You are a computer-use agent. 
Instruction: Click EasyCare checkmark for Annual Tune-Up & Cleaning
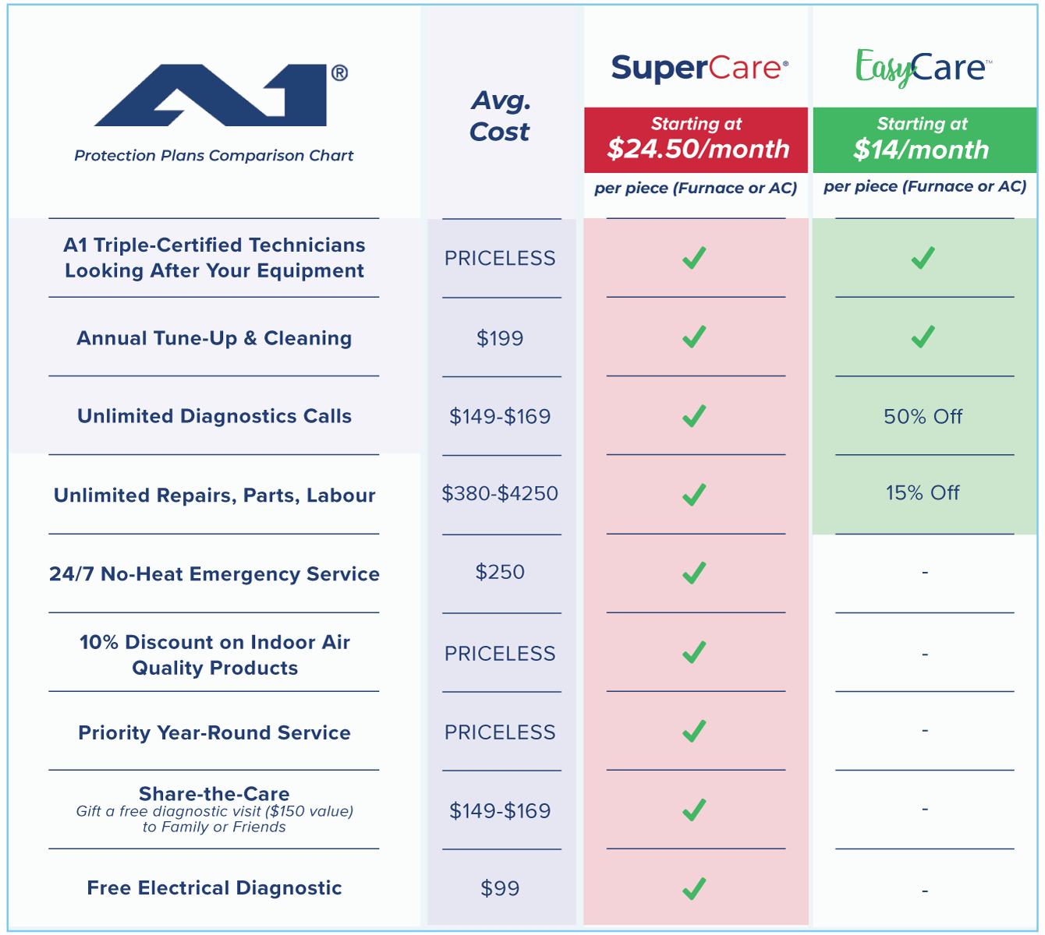click(923, 337)
